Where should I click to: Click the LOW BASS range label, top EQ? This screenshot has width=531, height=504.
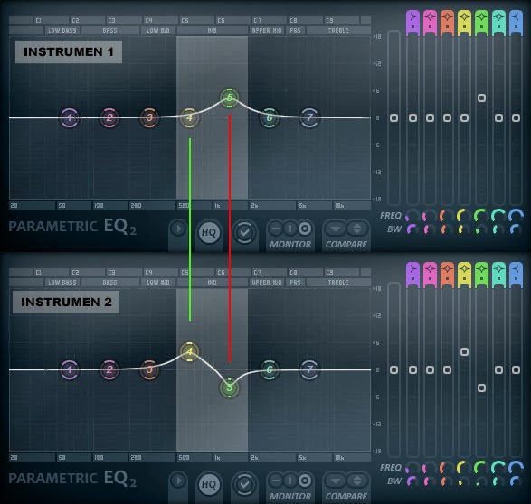point(62,31)
